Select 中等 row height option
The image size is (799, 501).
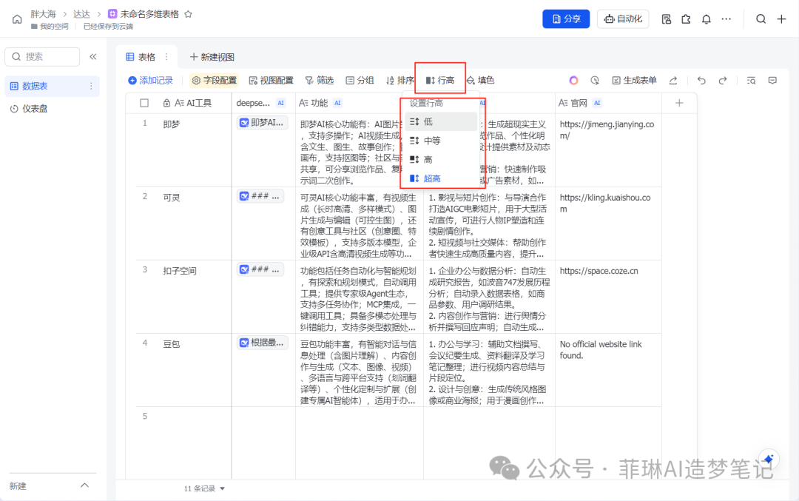click(441, 141)
